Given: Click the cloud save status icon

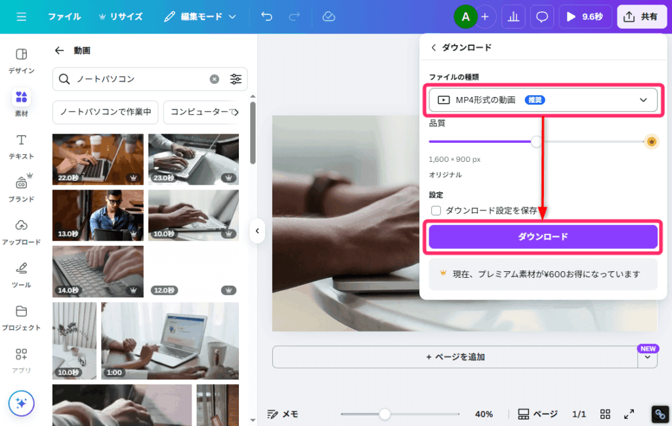Looking at the screenshot, I should pos(329,16).
